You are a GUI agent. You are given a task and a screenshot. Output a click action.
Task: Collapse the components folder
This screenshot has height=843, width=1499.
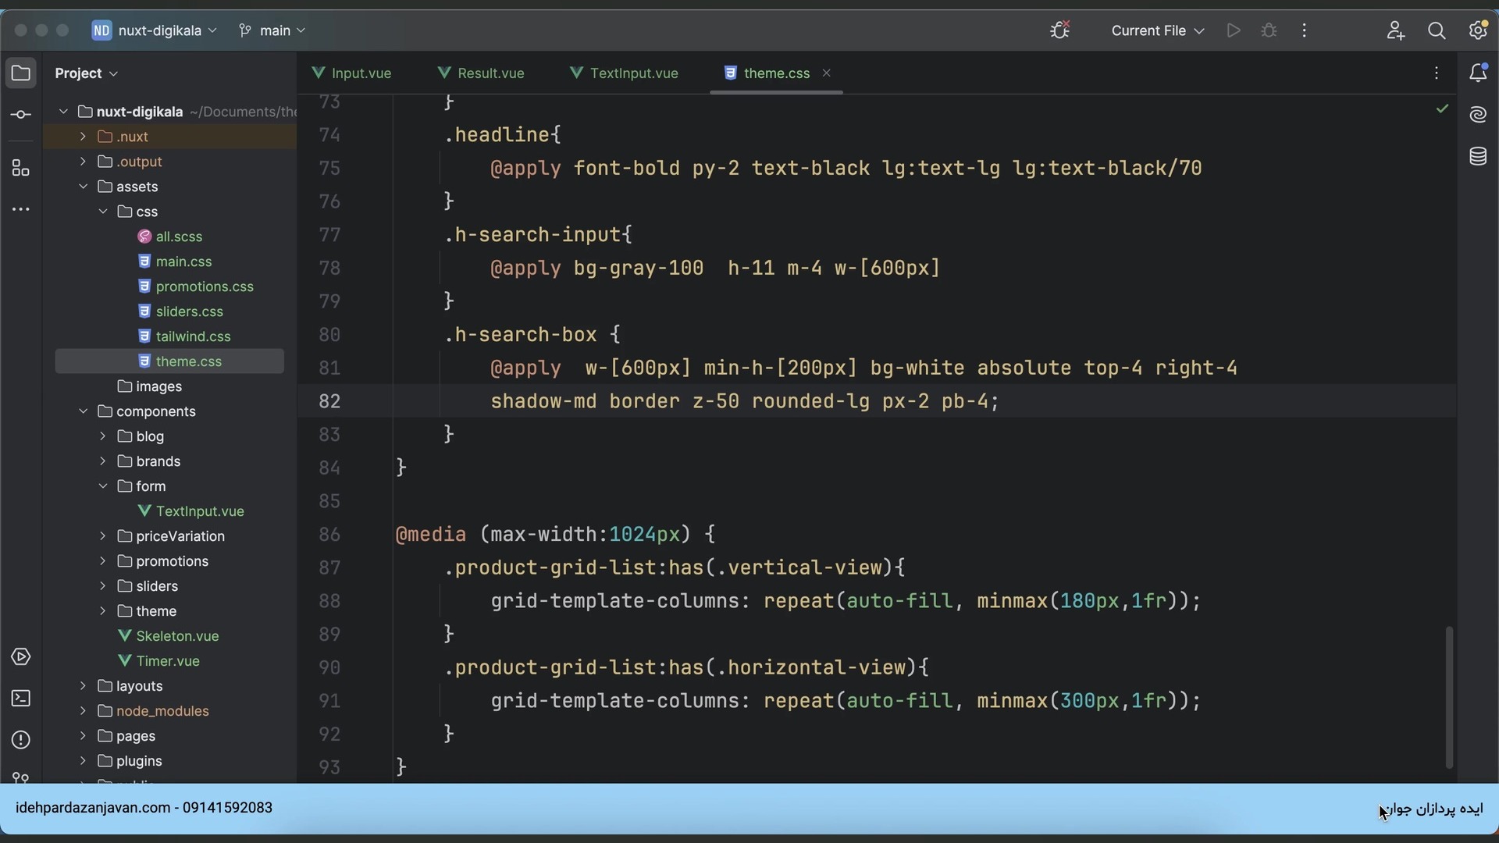83,411
